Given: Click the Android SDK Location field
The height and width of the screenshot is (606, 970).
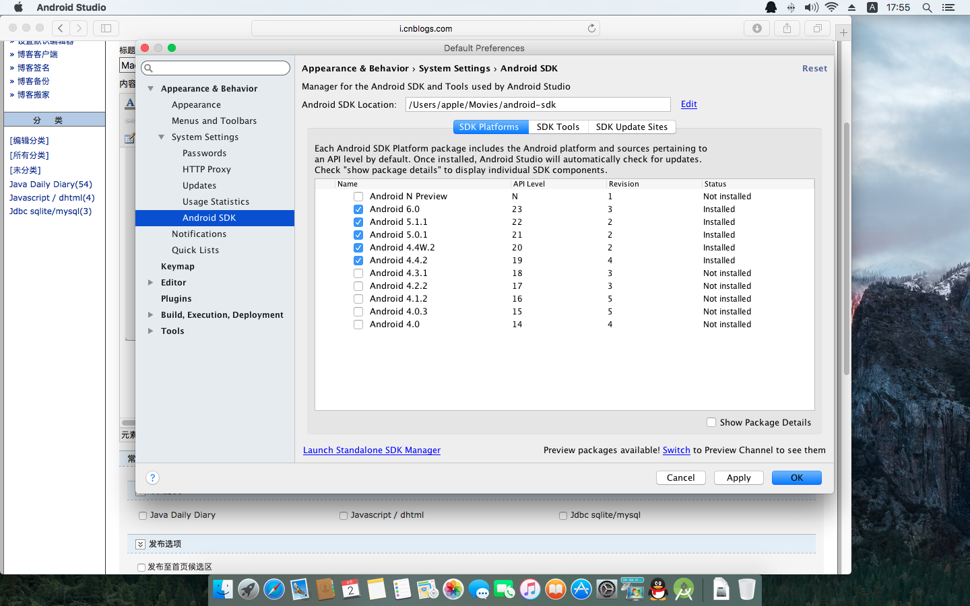Looking at the screenshot, I should click(x=538, y=104).
